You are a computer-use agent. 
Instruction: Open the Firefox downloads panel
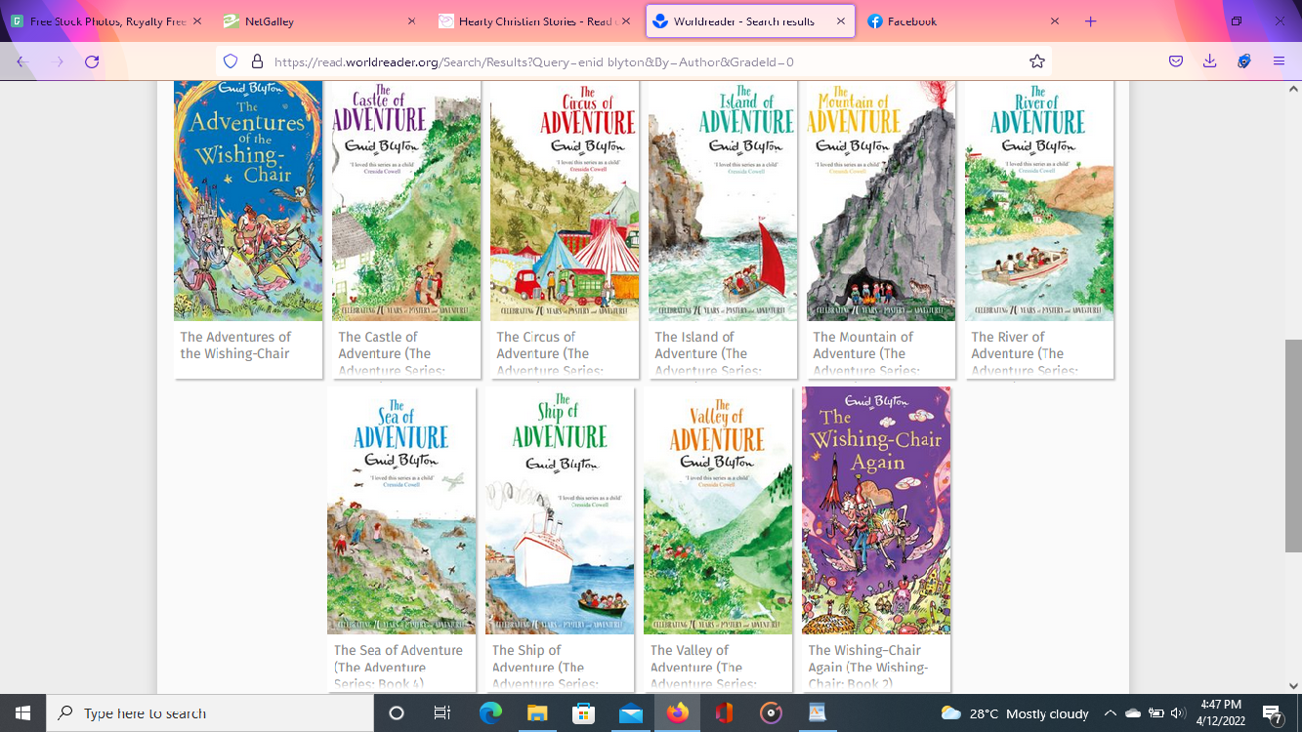[1209, 61]
